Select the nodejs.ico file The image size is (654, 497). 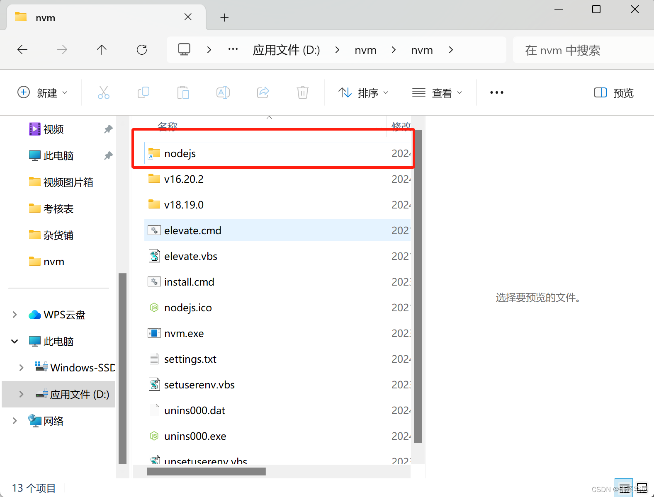click(277, 308)
